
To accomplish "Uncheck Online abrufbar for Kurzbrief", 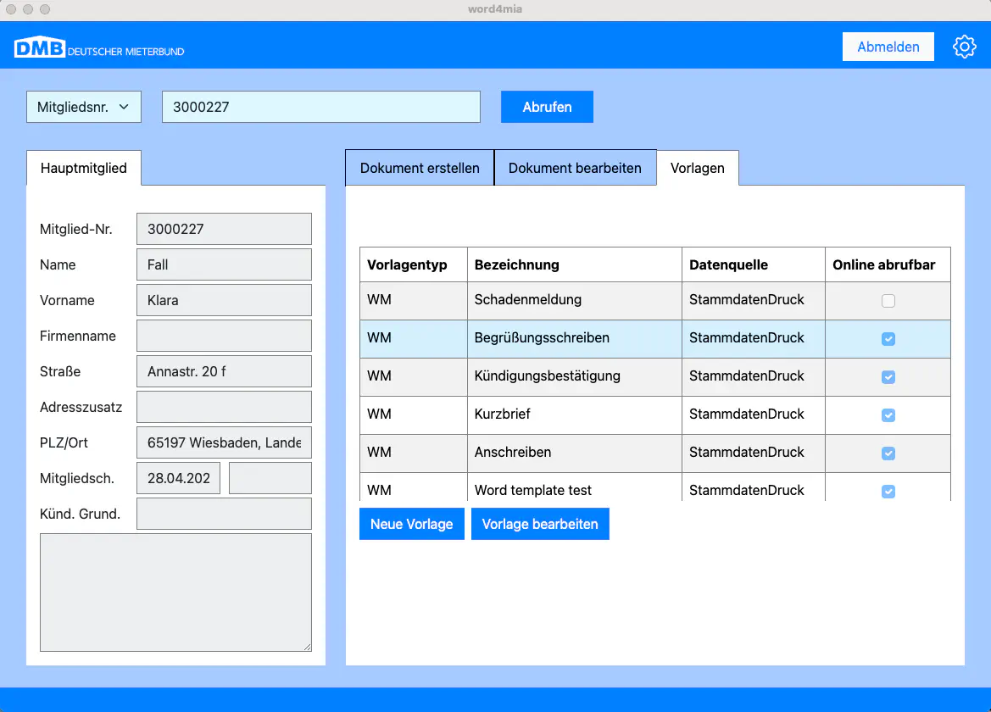I will tap(888, 415).
